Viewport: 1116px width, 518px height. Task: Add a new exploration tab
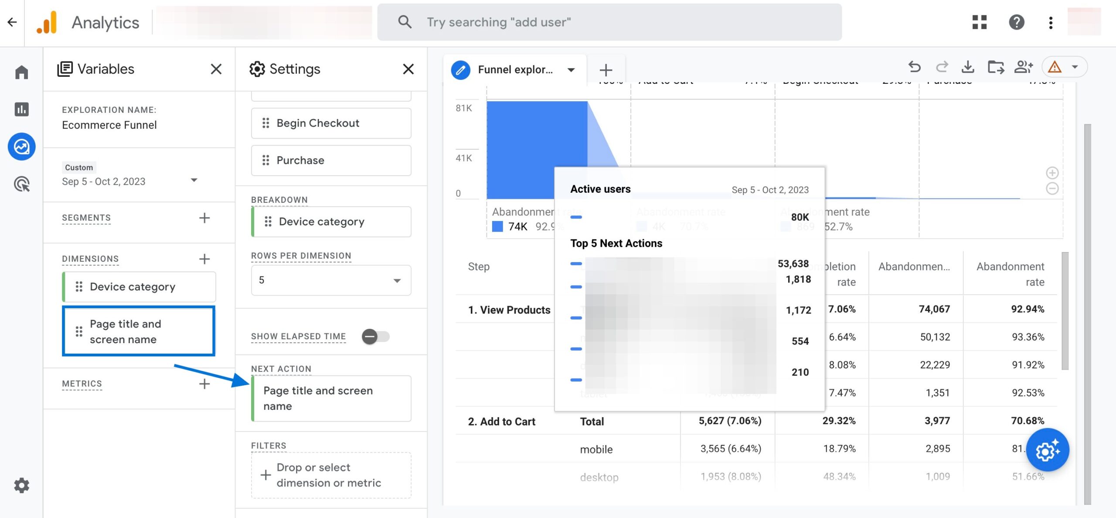point(606,70)
